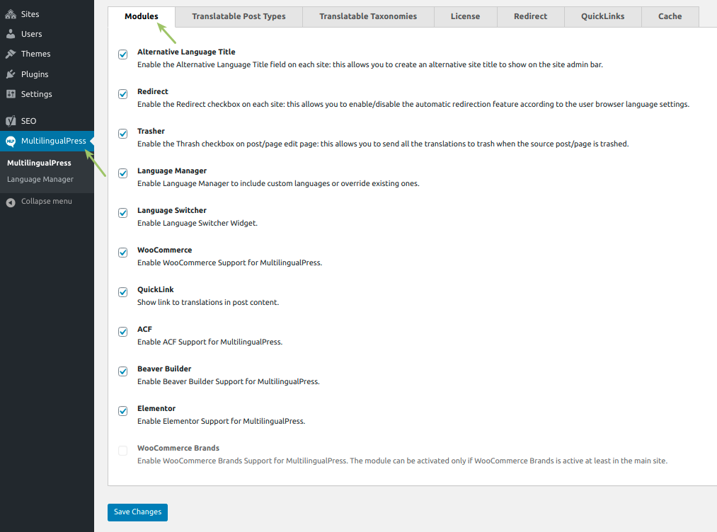The height and width of the screenshot is (532, 717).
Task: Click the 'Alternative Language Title' heading
Action: pos(186,52)
